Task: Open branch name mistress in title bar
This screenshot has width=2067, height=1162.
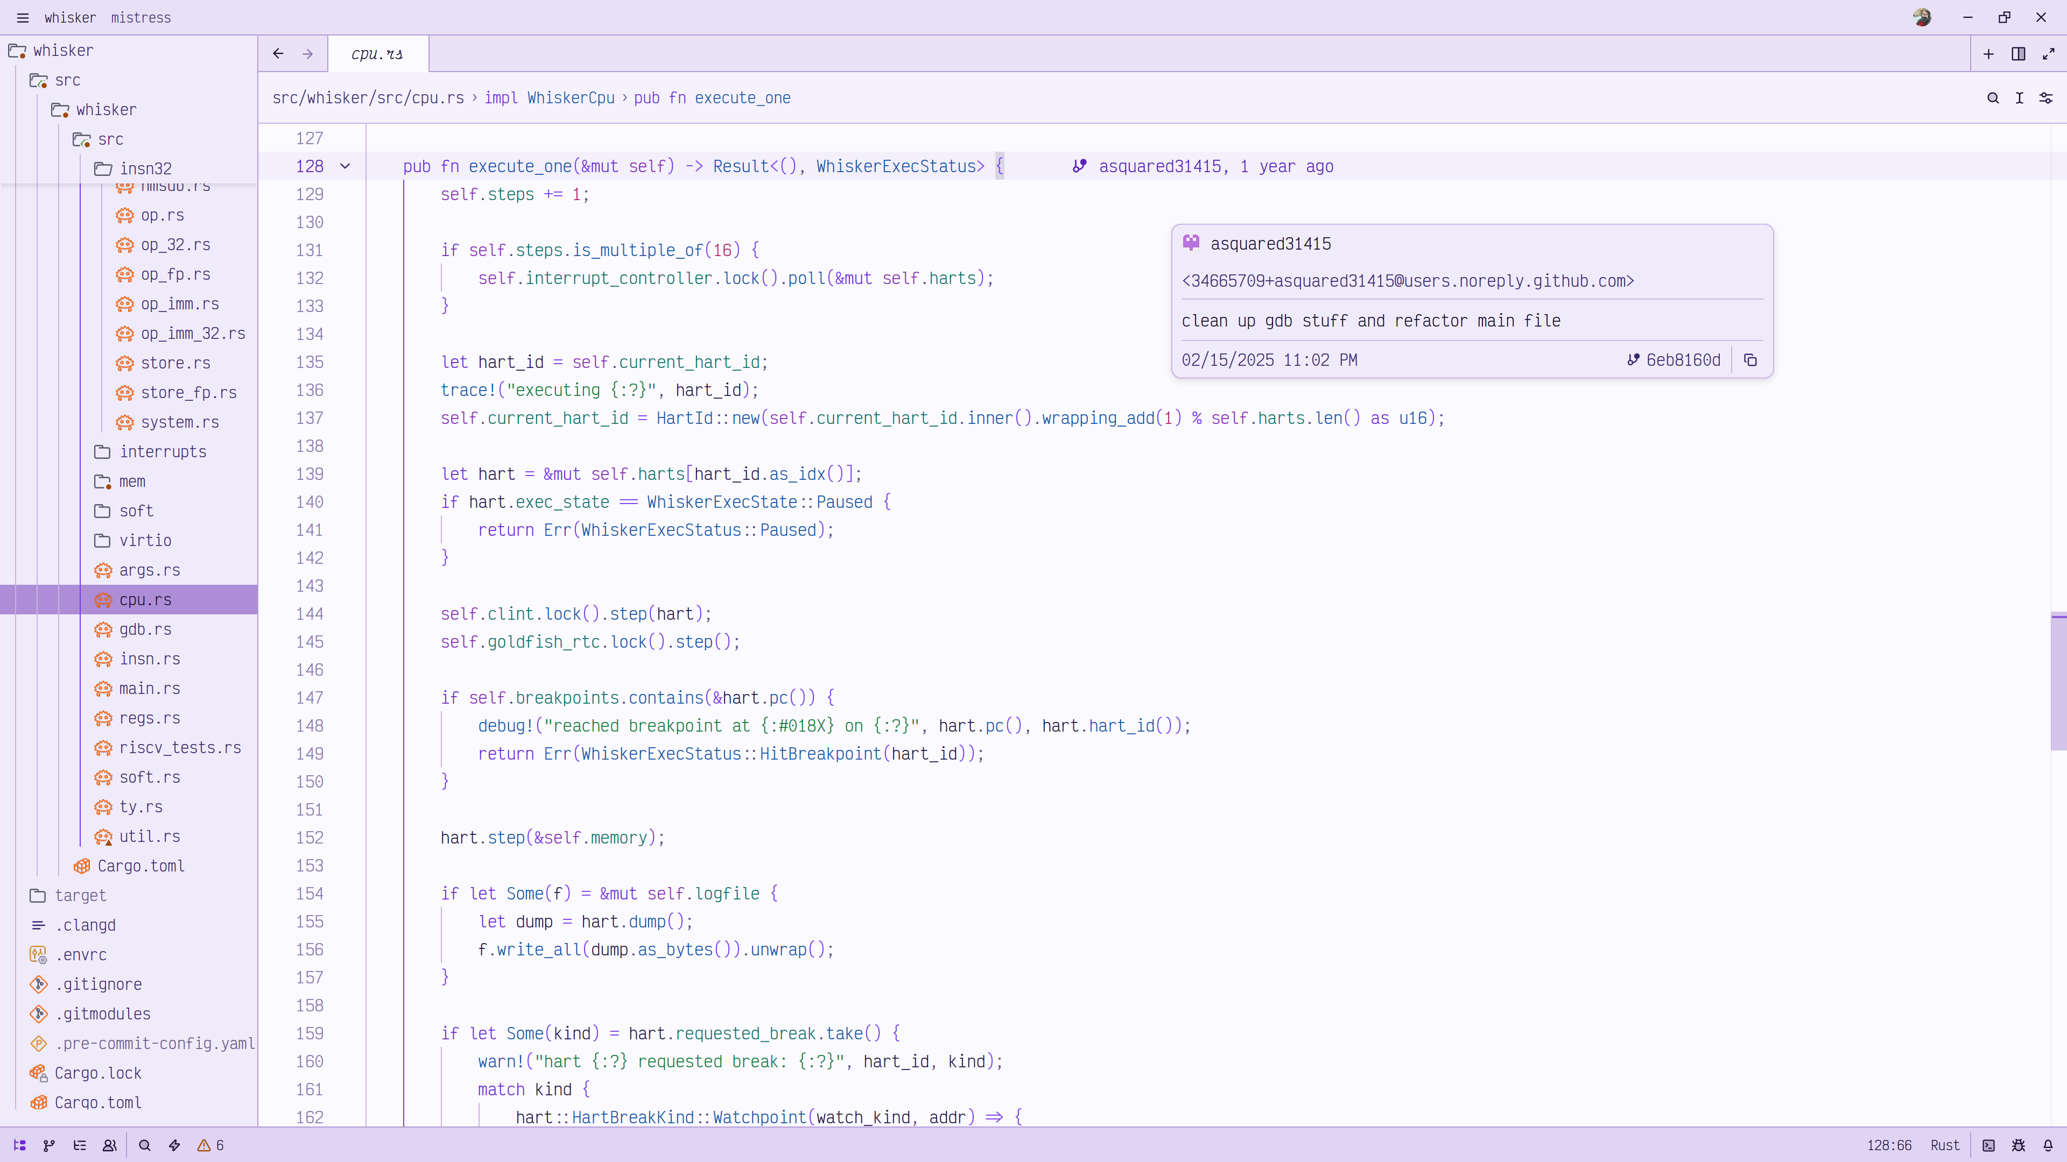Action: click(141, 18)
